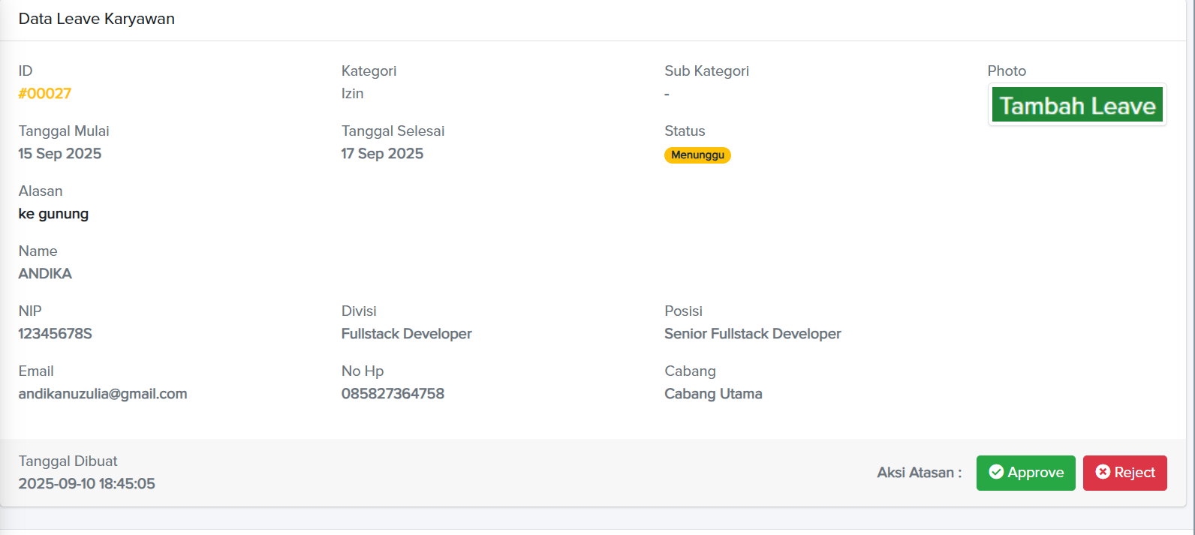Image resolution: width=1195 pixels, height=535 pixels.
Task: Click the X icon in the Reject button
Action: [x=1103, y=472]
